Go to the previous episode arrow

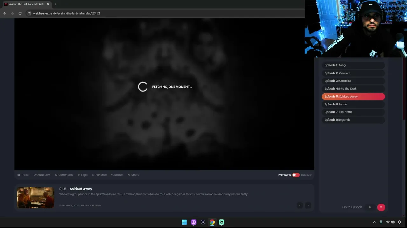pyautogui.click(x=300, y=206)
